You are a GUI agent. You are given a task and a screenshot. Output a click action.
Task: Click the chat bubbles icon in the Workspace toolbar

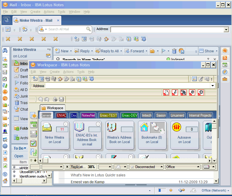[x=47, y=99]
